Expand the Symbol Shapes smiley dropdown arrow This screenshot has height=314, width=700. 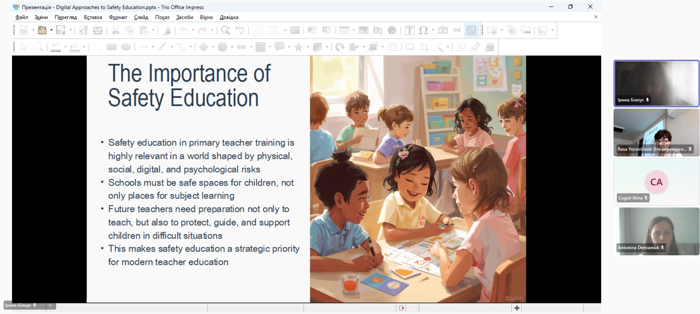[232, 47]
